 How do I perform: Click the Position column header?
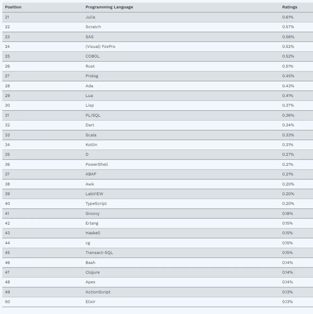click(x=13, y=7)
